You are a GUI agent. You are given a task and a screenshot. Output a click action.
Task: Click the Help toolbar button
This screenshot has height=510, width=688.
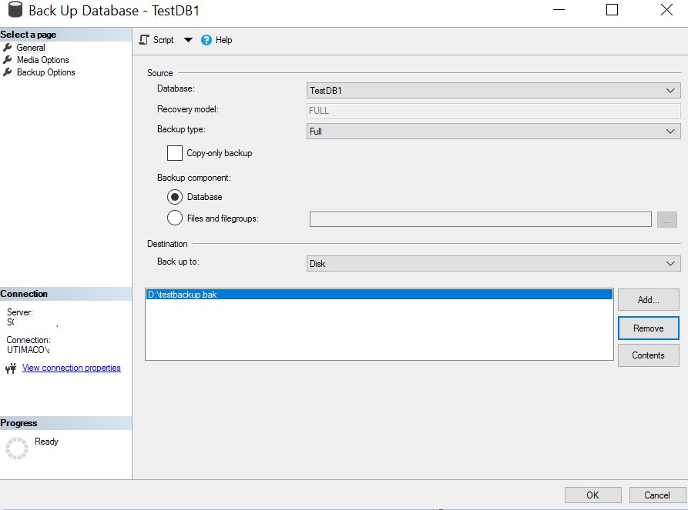[216, 40]
